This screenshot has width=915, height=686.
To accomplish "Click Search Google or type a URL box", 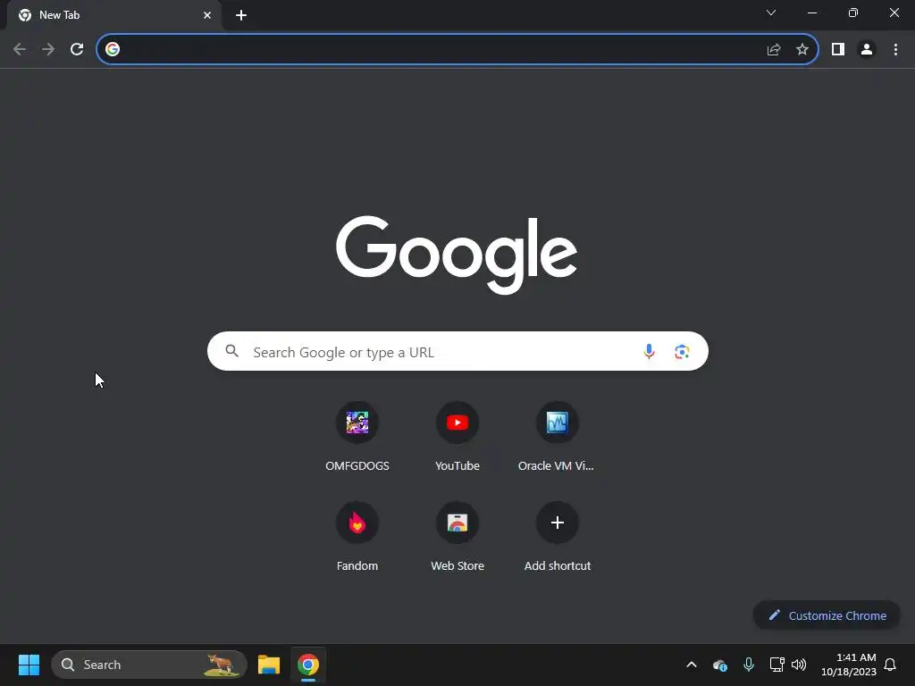I will 457,351.
